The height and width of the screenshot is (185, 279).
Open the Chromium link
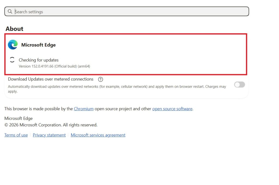84,109
